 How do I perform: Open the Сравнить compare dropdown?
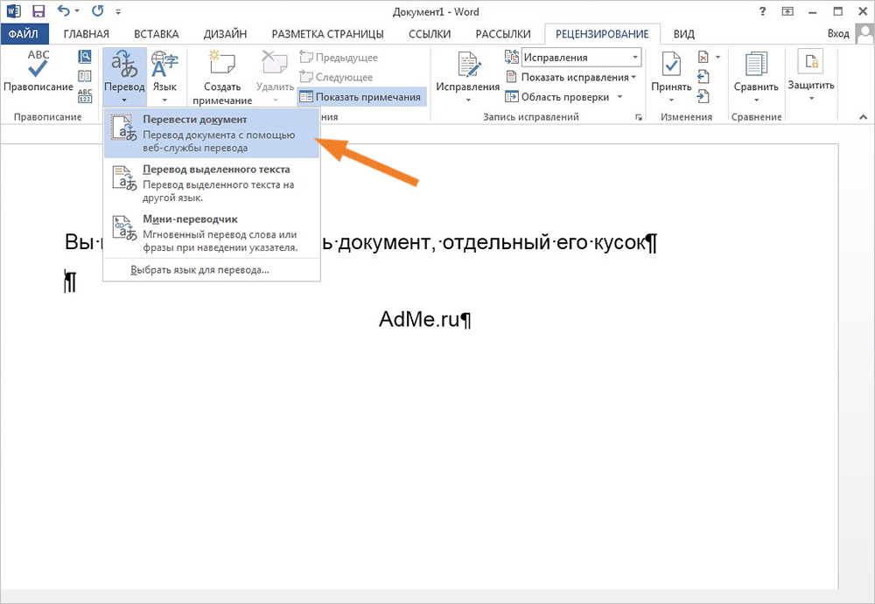756,77
